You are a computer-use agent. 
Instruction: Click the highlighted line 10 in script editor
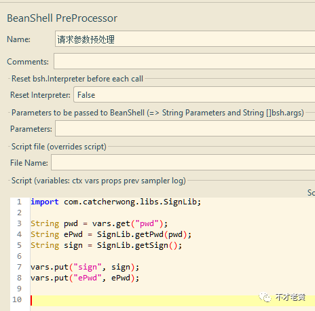tap(172, 300)
